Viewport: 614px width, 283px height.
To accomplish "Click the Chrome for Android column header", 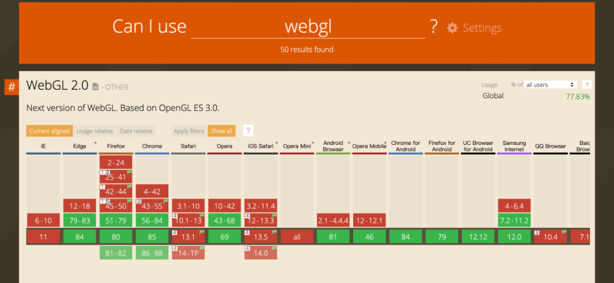I will (406, 147).
